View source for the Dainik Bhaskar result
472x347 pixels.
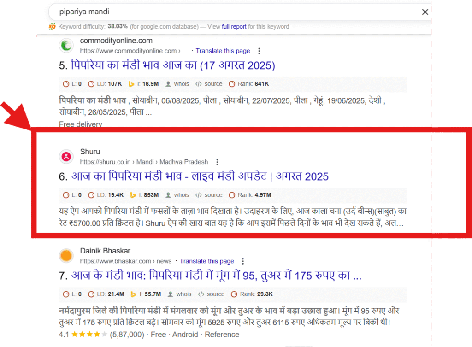(x=211, y=294)
